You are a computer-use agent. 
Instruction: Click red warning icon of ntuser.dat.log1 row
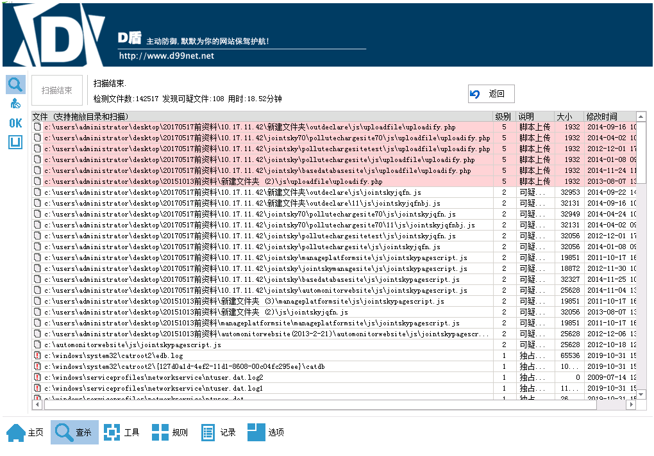pyautogui.click(x=37, y=388)
